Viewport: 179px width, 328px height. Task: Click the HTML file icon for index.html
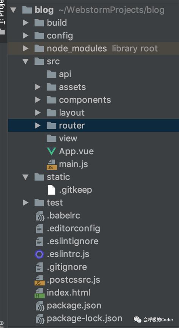pos(40,293)
